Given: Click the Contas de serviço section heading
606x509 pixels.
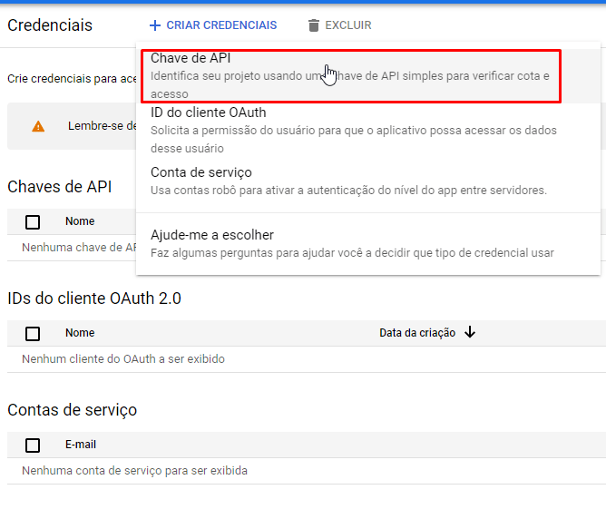Looking at the screenshot, I should point(73,410).
